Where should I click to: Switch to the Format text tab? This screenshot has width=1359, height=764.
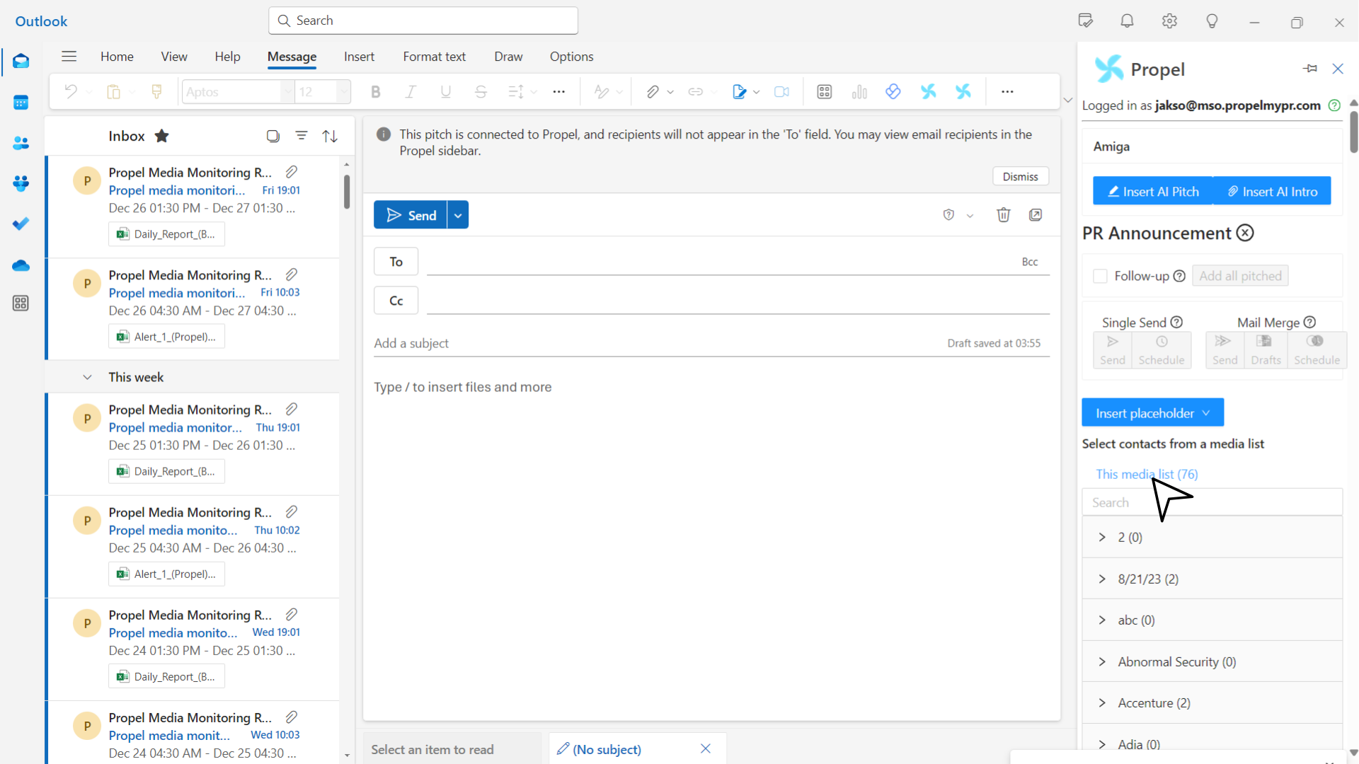click(434, 57)
